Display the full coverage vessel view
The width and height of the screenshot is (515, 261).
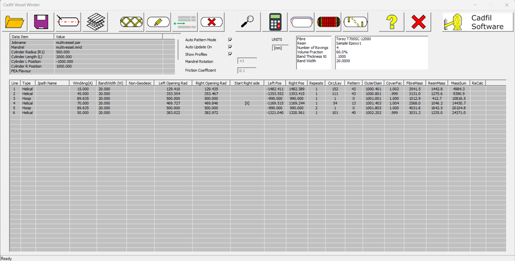[x=328, y=22]
